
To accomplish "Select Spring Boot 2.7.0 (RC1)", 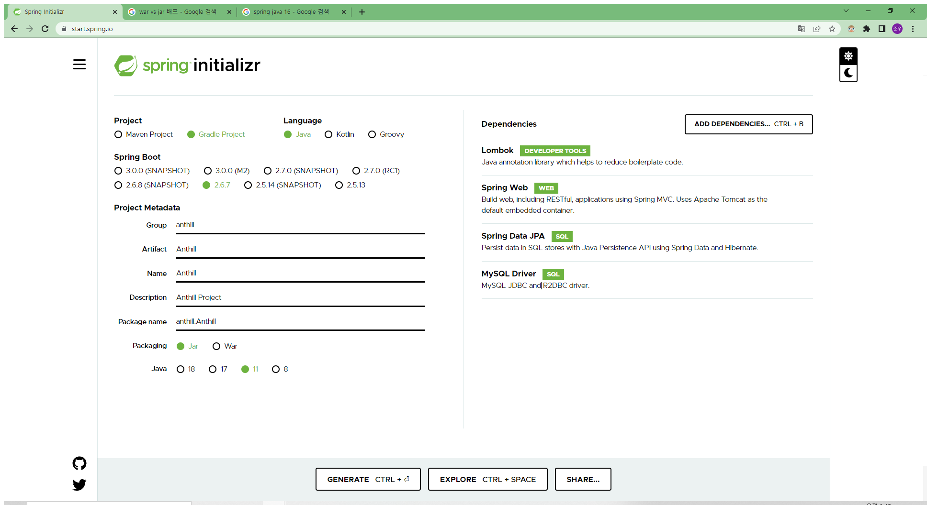I will [x=376, y=171].
